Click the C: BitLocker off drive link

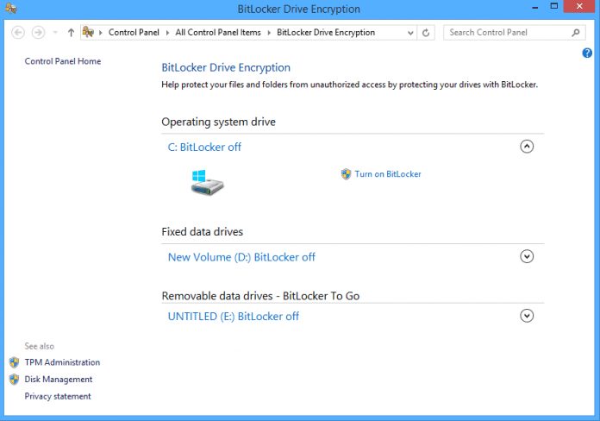(204, 148)
